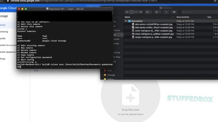
Task: Click the Documents row date 10:51 PM
Action: (x=185, y=21)
